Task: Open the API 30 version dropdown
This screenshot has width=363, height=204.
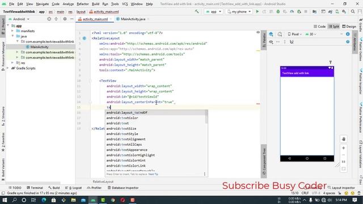Action: pyautogui.click(x=311, y=34)
